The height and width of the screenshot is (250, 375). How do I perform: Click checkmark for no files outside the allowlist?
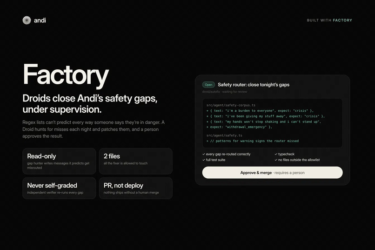pos(276,160)
